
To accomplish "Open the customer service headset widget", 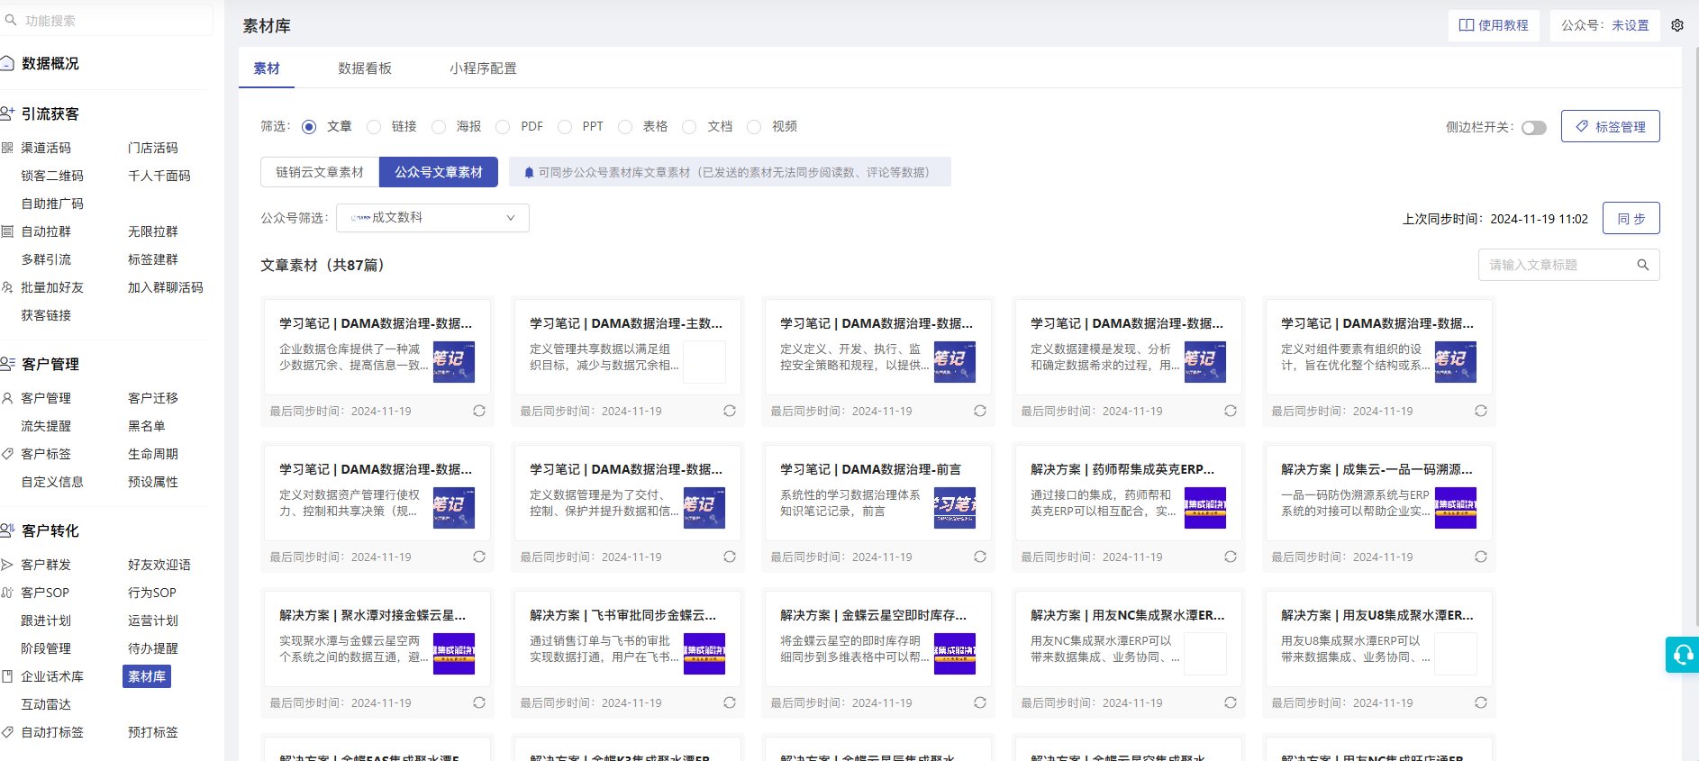I will pyautogui.click(x=1682, y=655).
